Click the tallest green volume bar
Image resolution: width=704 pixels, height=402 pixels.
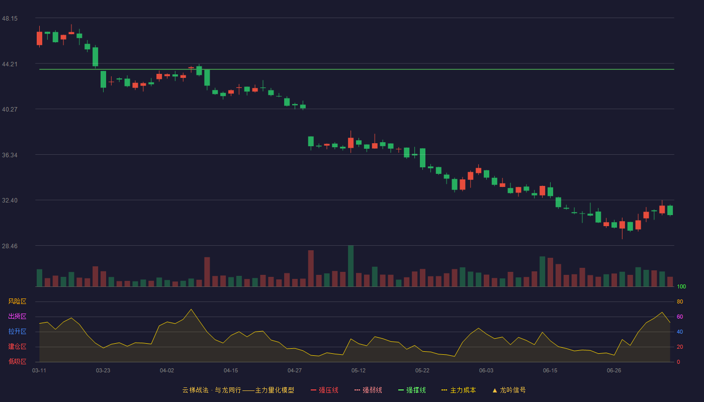(x=350, y=266)
